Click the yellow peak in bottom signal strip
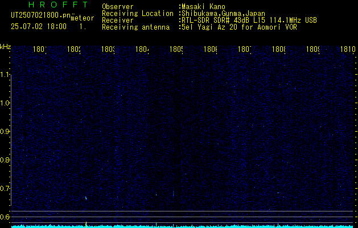This screenshot has width=358, height=228. [x=86, y=225]
